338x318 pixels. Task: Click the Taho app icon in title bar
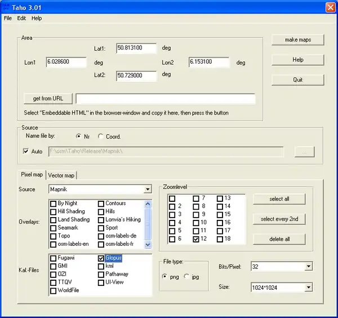click(x=6, y=7)
